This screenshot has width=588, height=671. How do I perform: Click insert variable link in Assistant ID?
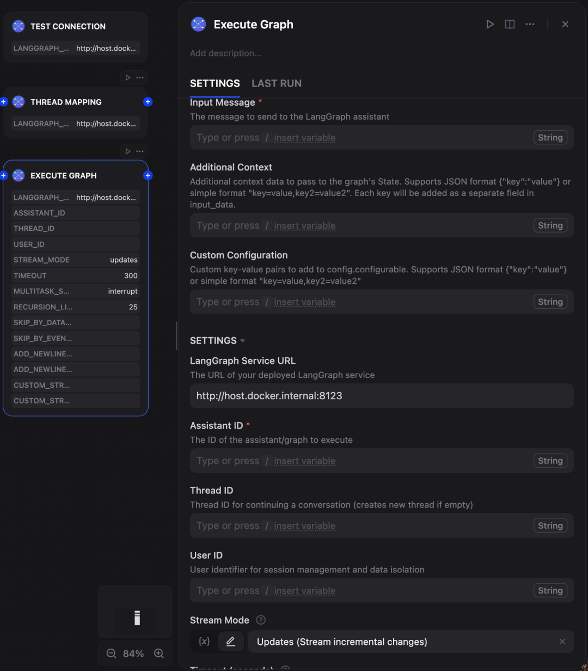pyautogui.click(x=304, y=461)
